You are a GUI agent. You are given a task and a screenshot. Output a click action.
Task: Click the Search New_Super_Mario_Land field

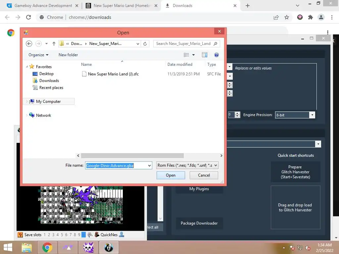coord(186,44)
